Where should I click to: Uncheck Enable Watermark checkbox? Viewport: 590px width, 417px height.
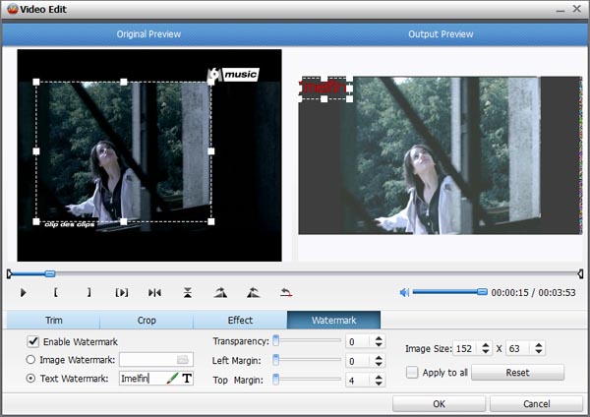tap(33, 341)
